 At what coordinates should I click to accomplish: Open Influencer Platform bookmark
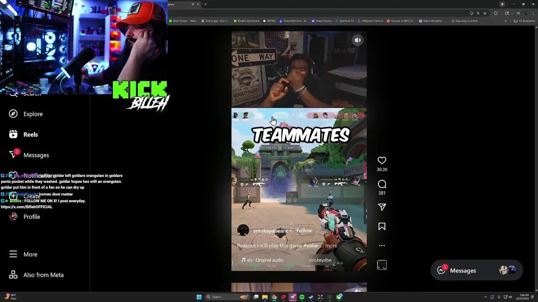tap(371, 21)
